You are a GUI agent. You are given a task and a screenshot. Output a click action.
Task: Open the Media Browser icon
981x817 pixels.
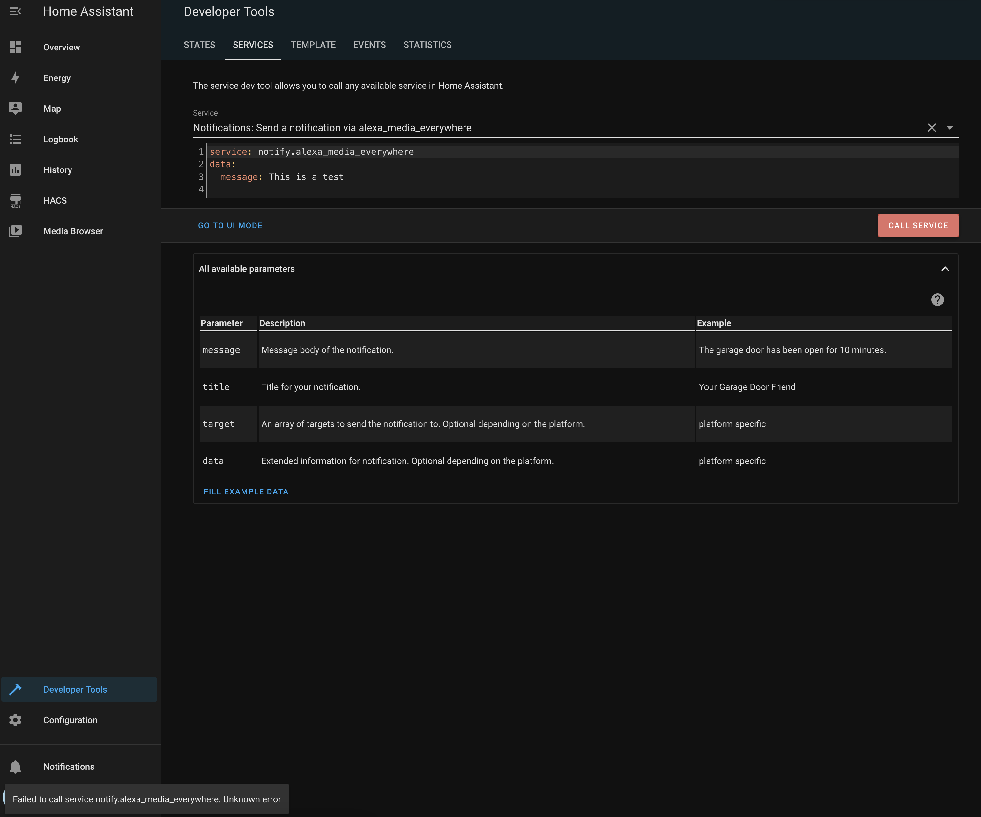tap(15, 231)
